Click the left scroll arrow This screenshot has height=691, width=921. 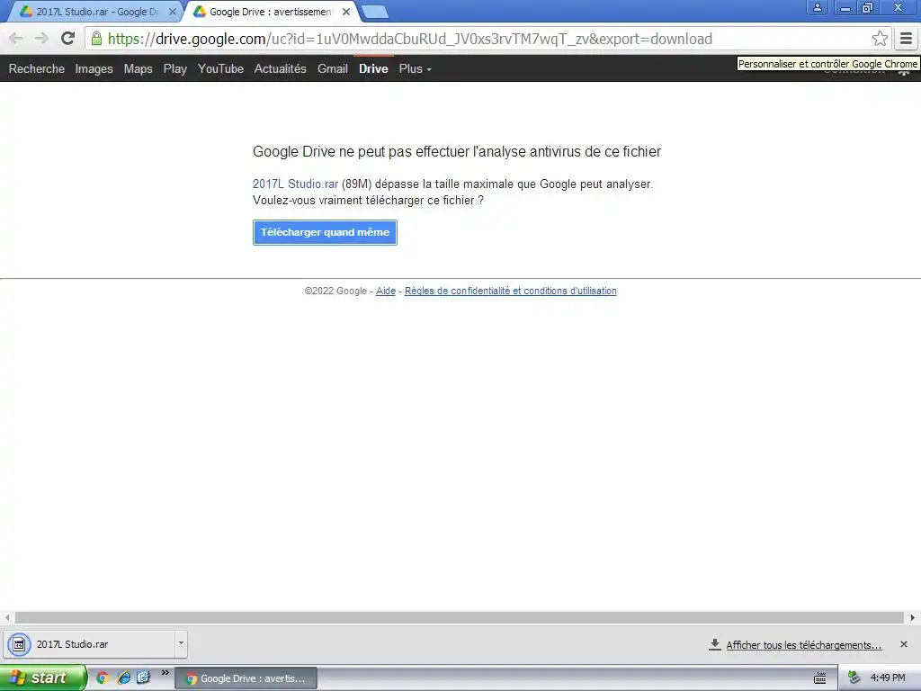pyautogui.click(x=7, y=617)
